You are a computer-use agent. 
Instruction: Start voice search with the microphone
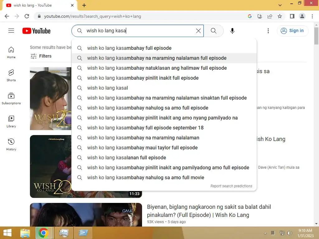click(232, 31)
